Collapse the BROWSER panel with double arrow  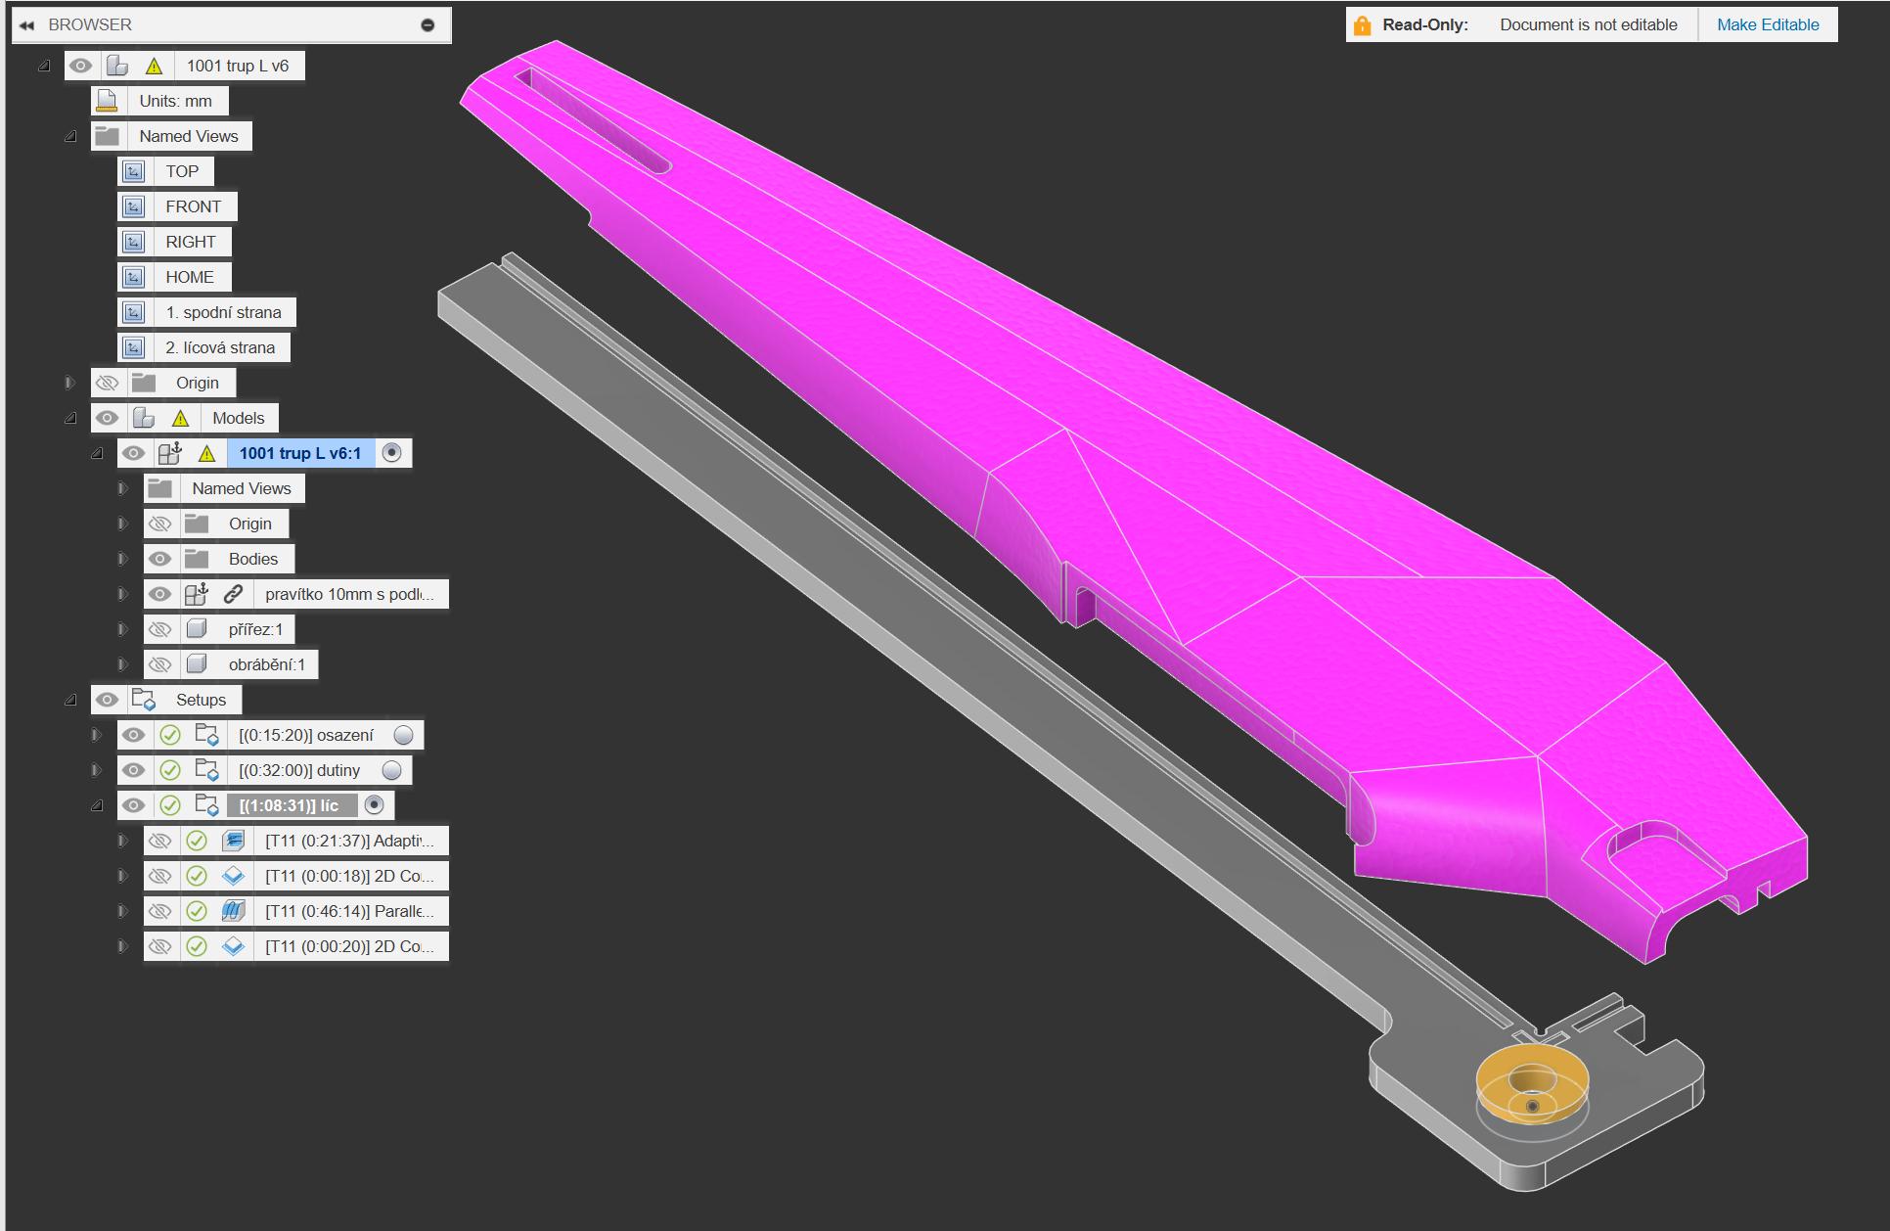pos(27,25)
